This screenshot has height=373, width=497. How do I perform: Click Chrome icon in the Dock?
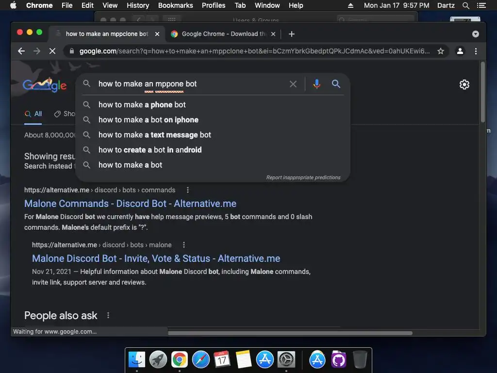pyautogui.click(x=180, y=360)
